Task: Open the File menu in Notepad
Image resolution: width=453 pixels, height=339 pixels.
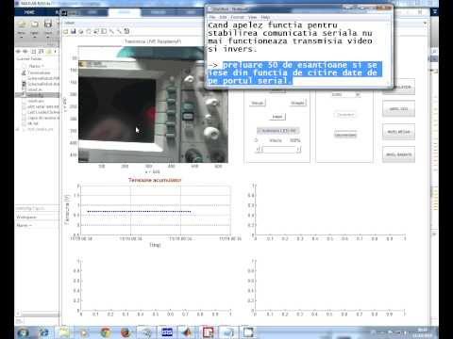Action: [212, 17]
